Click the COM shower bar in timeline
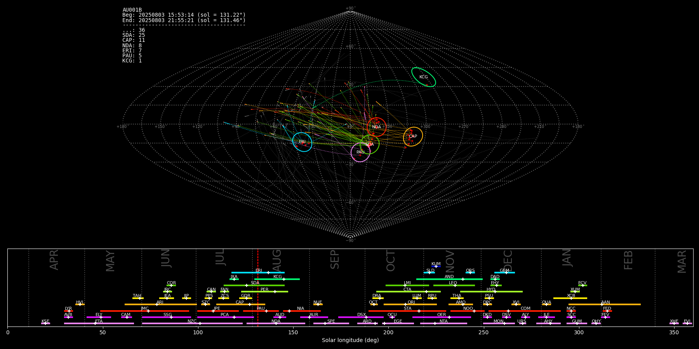Image resolution: width=699 pixels, height=349 pixels. click(525, 311)
